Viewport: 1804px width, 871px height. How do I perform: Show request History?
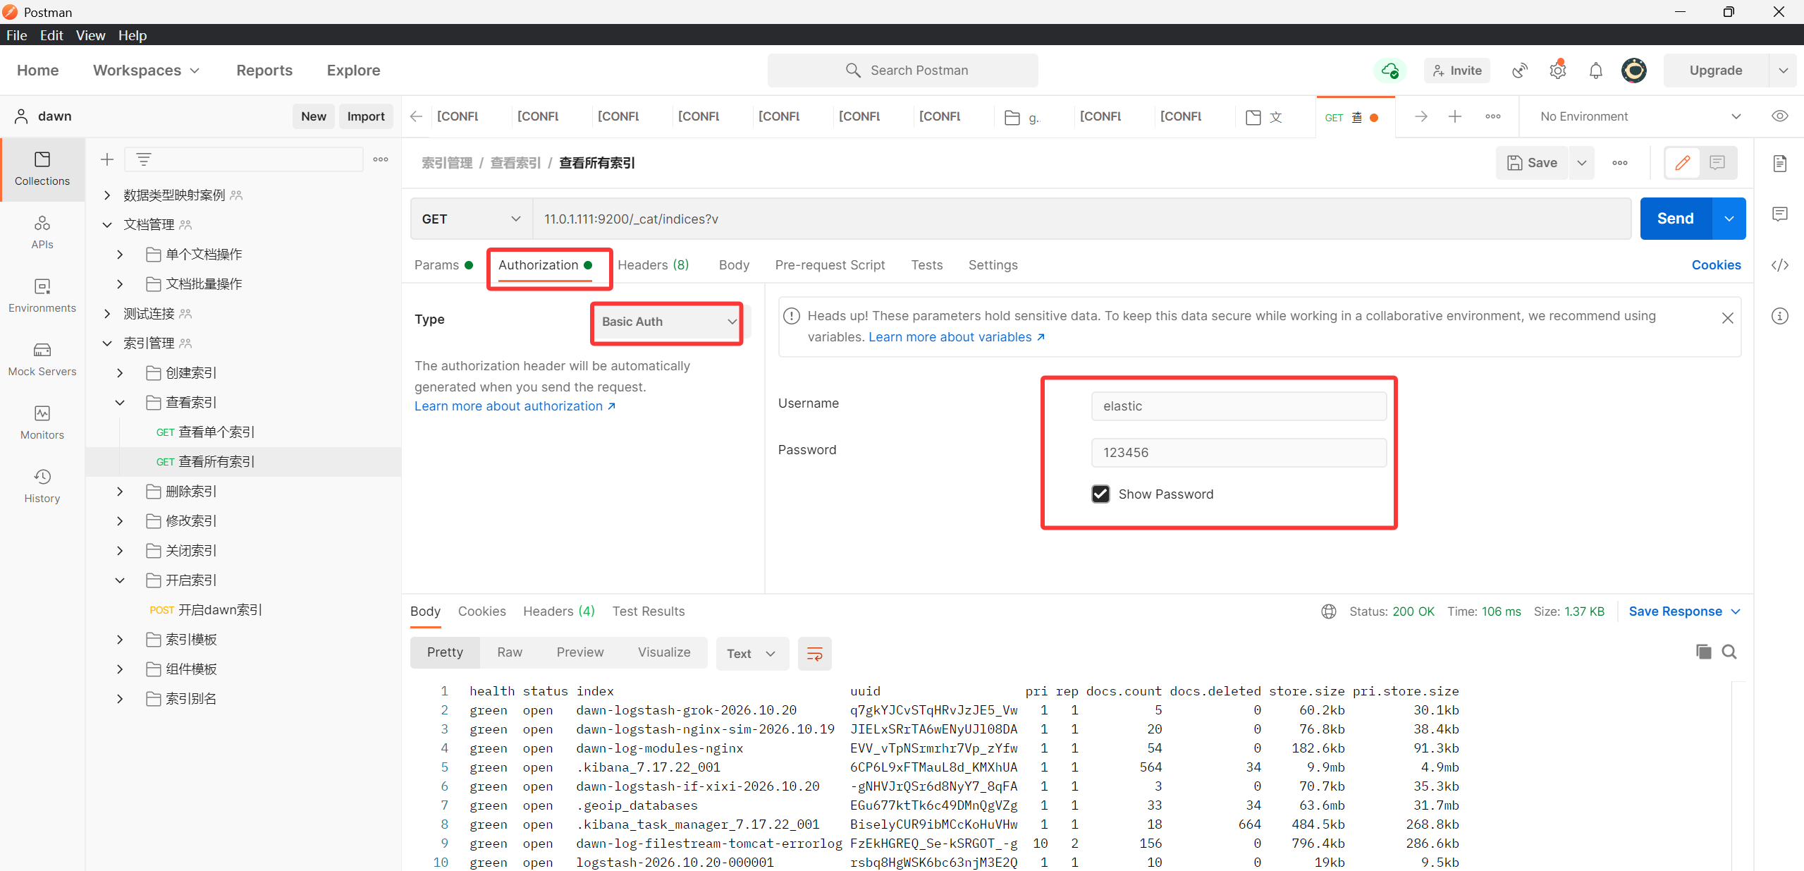tap(42, 487)
